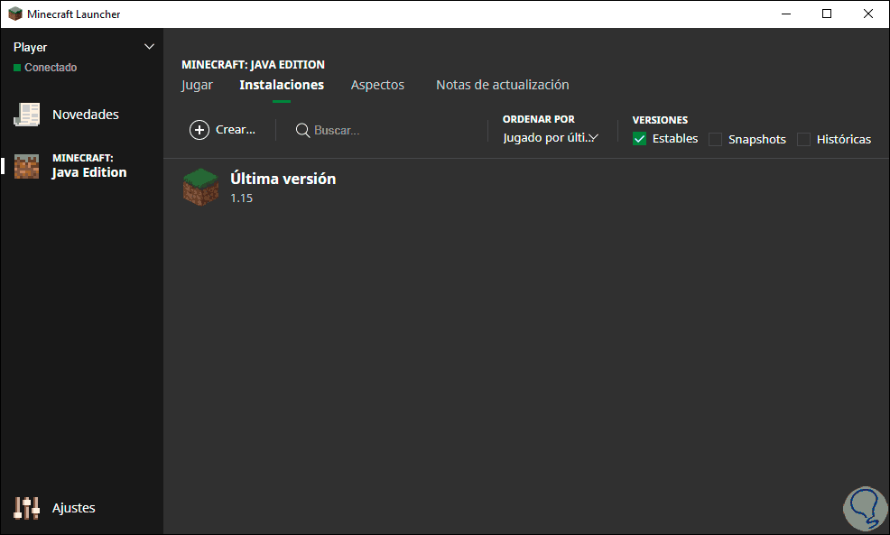The height and width of the screenshot is (535, 890).
Task: Switch to the Jugar tab
Action: click(x=197, y=85)
